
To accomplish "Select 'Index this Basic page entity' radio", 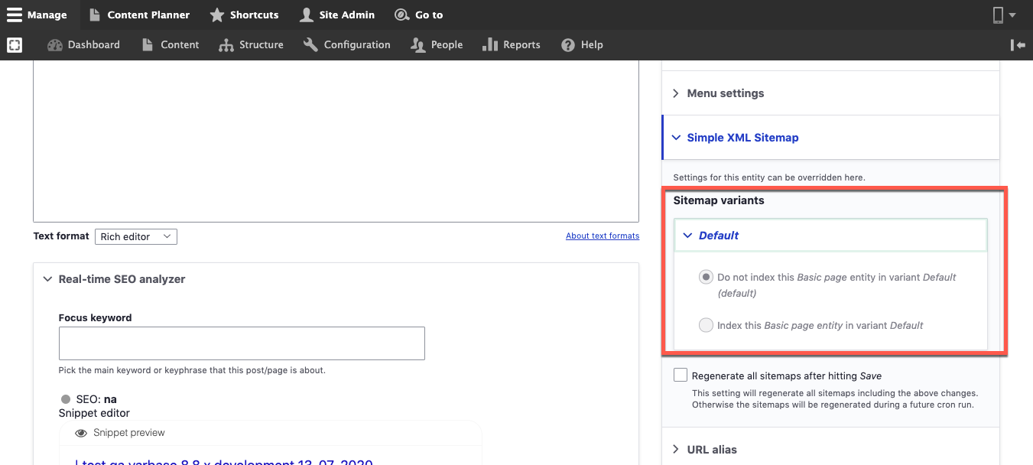I will click(x=706, y=326).
